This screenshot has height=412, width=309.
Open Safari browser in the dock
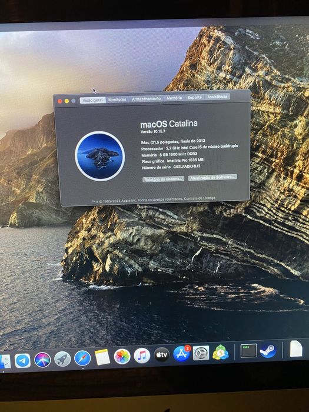point(82,358)
